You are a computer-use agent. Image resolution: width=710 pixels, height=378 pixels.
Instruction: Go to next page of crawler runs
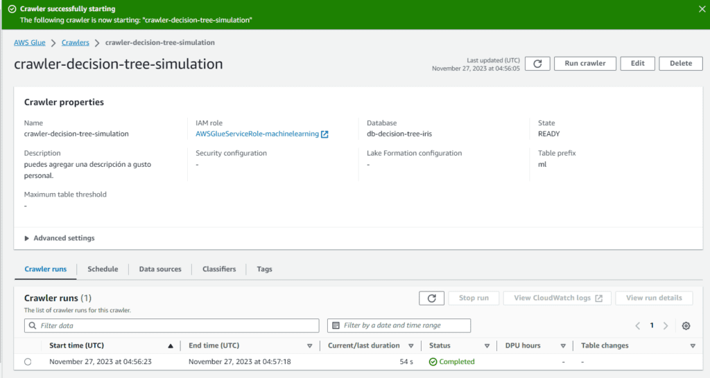click(666, 325)
